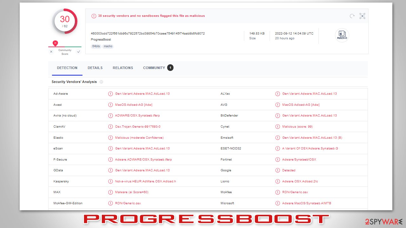This screenshot has height=228, width=406.
Task: Click the warning icon for MAX detection
Action: pos(110,192)
